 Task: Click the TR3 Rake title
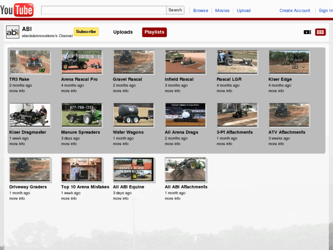(x=19, y=79)
